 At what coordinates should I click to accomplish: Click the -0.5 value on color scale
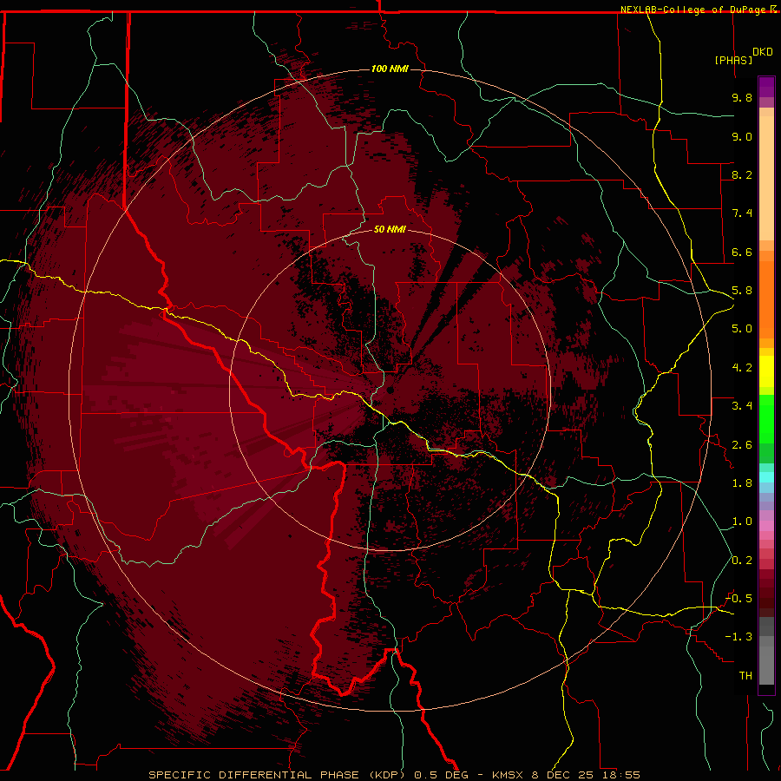click(x=739, y=599)
